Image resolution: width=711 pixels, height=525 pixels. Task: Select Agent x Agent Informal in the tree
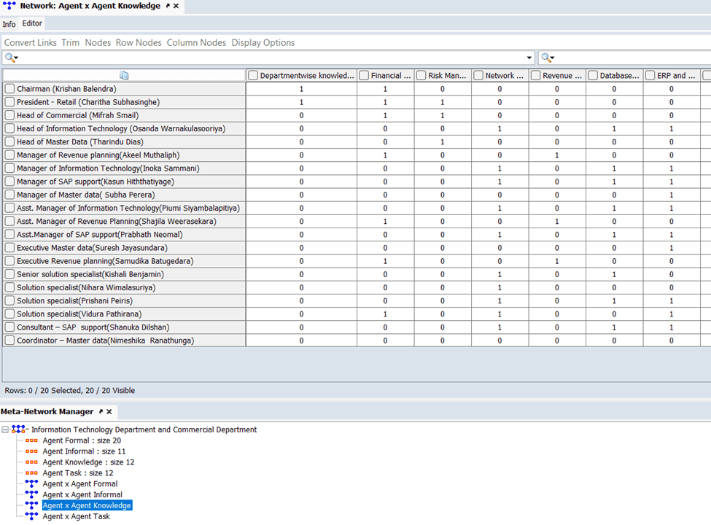pyautogui.click(x=82, y=495)
